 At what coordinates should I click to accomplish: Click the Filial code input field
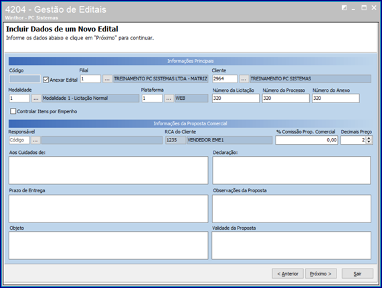pyautogui.click(x=90, y=79)
